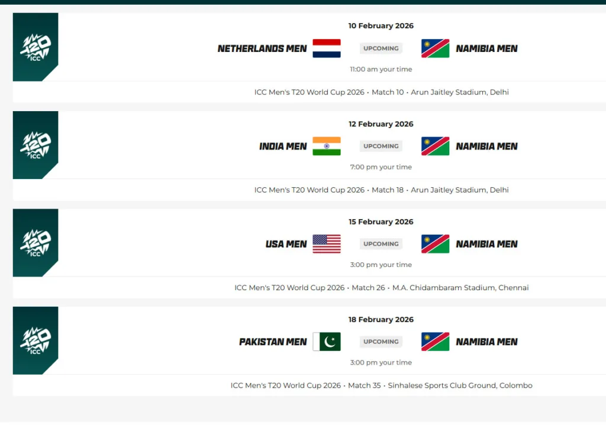Click Namibia flag in Pakistan match
This screenshot has width=606, height=426.
tap(435, 342)
